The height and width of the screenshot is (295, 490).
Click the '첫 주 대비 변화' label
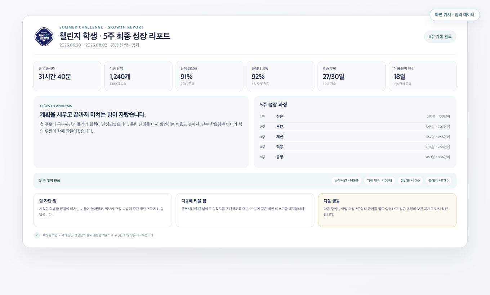click(x=49, y=181)
